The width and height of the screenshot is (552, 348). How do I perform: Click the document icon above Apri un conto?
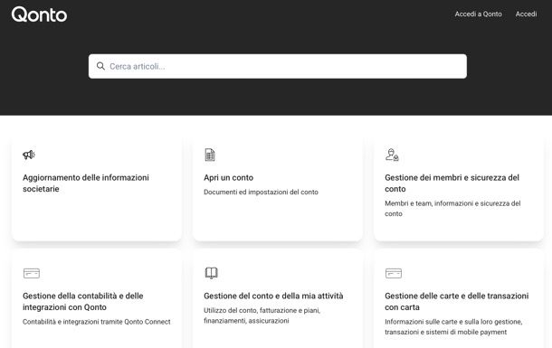[210, 155]
